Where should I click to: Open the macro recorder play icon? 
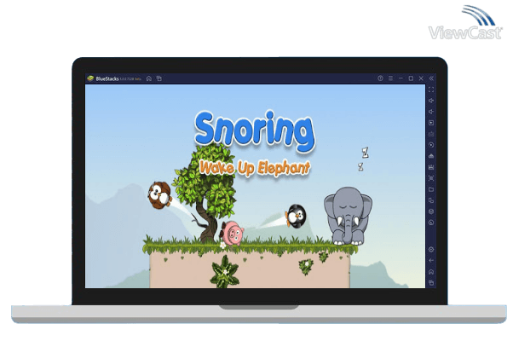(431, 145)
